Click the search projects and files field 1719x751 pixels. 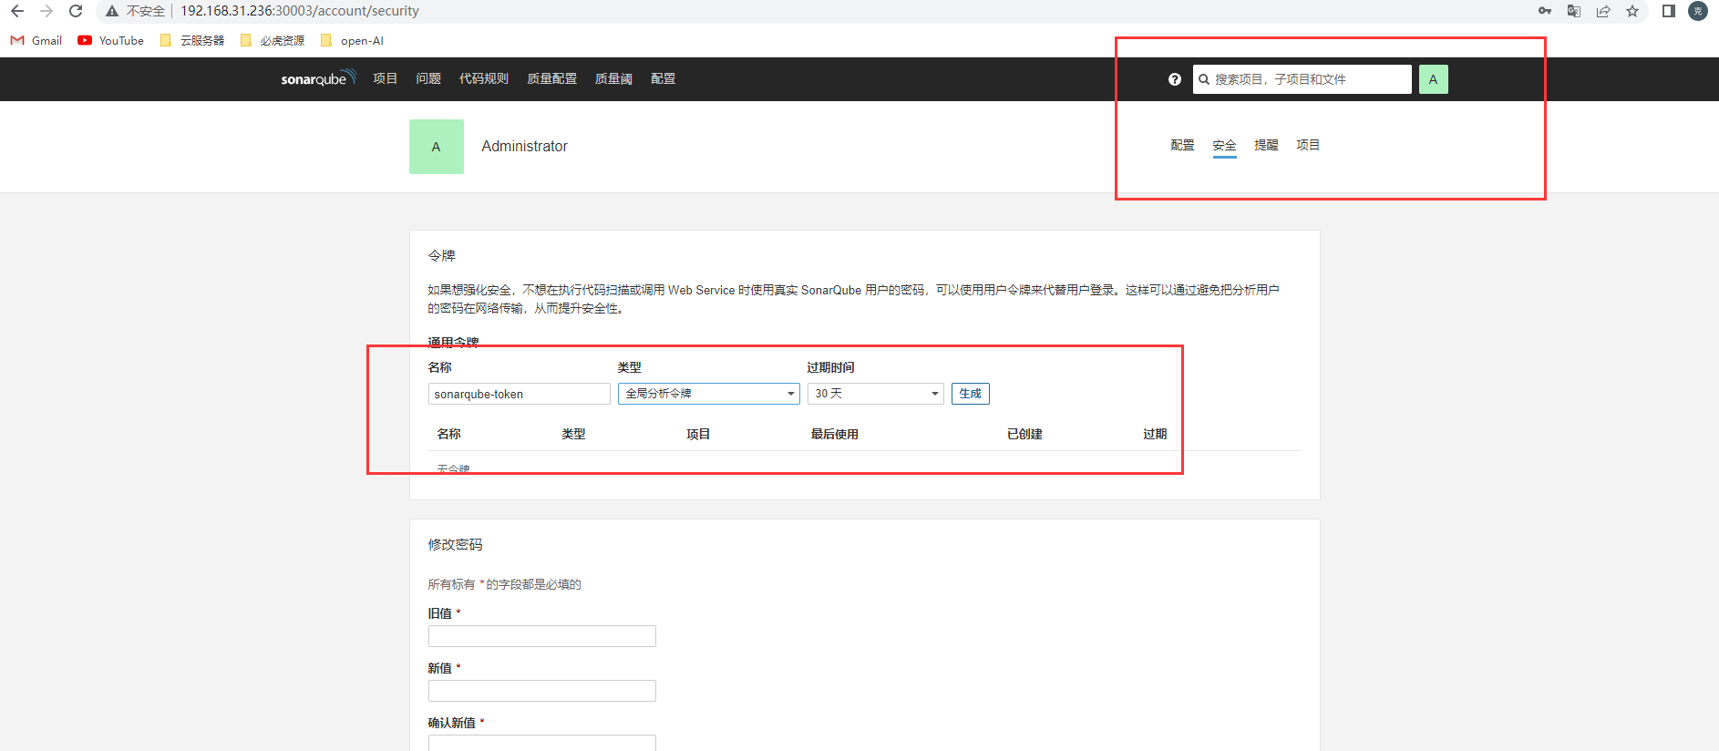[x=1302, y=79]
